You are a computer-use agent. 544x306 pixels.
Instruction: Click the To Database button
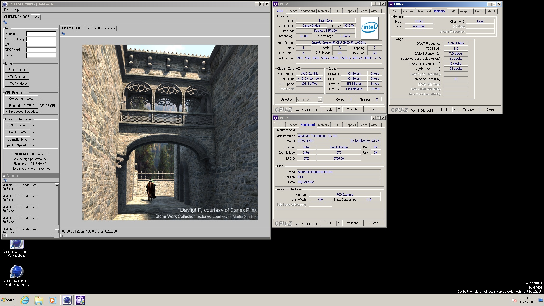tap(17, 84)
